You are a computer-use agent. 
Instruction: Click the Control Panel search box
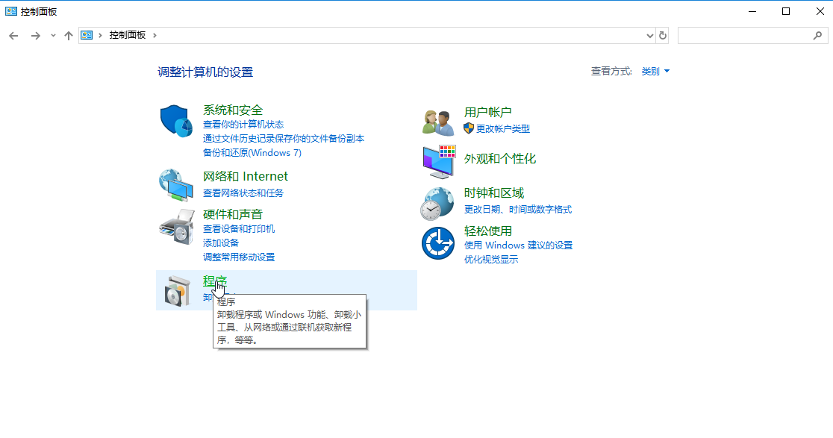(752, 36)
